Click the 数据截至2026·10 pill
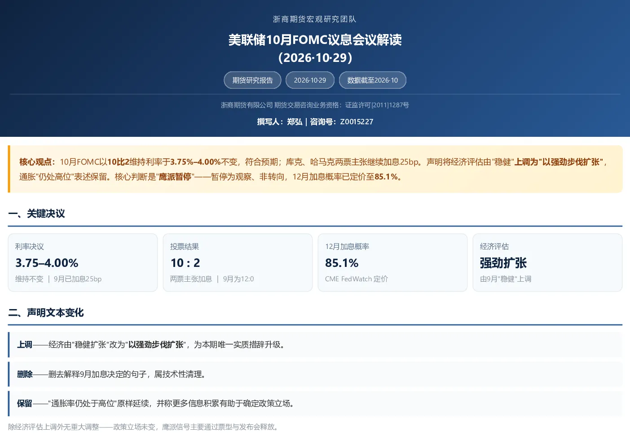630x445 pixels. (372, 80)
